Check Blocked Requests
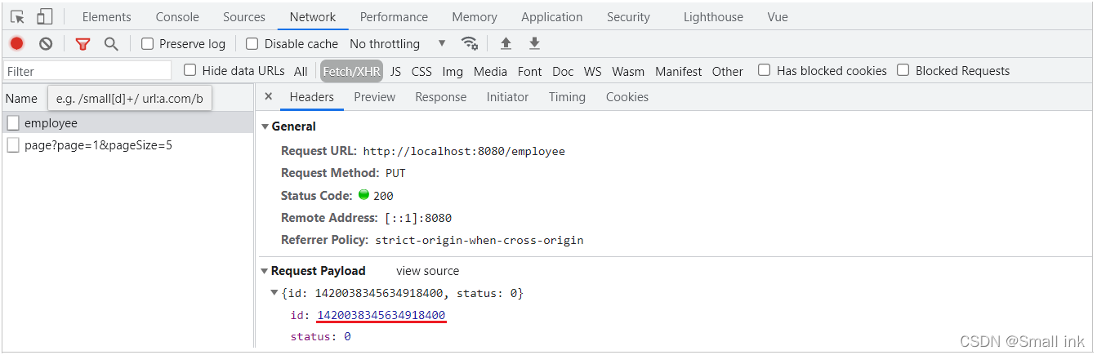The height and width of the screenshot is (355, 1097). coord(903,70)
